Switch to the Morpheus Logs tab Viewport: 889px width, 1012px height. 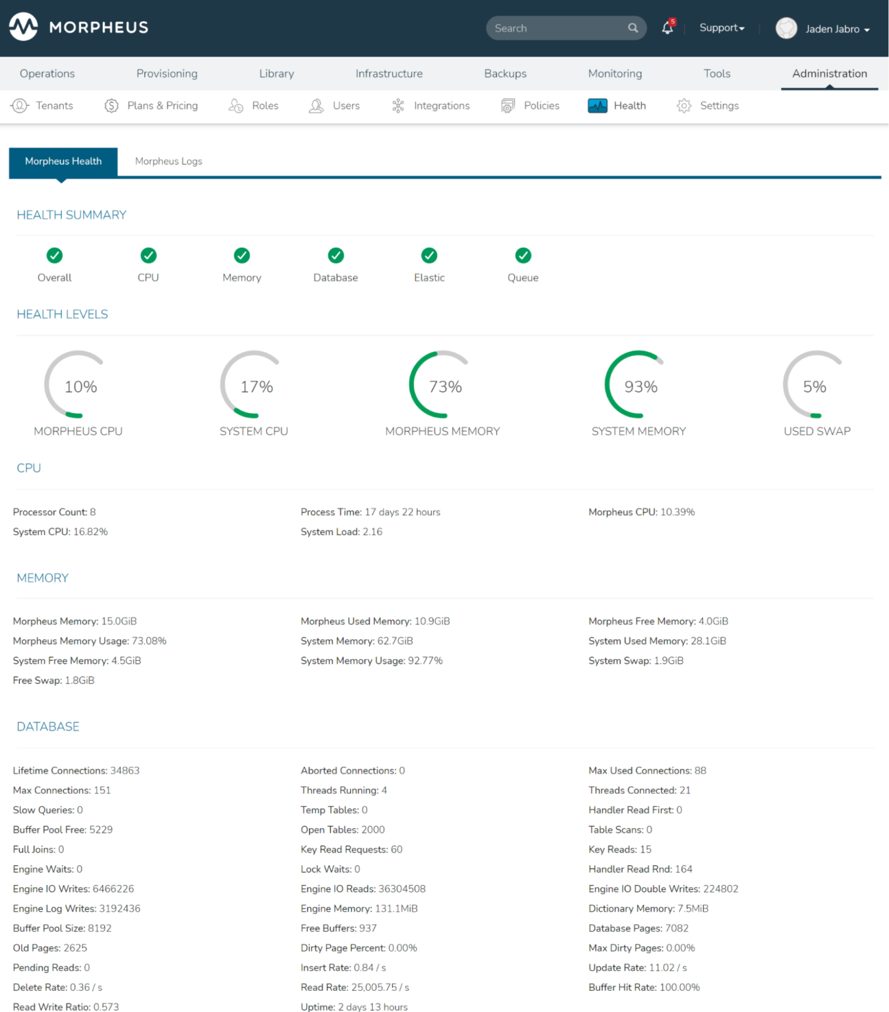[x=168, y=161]
